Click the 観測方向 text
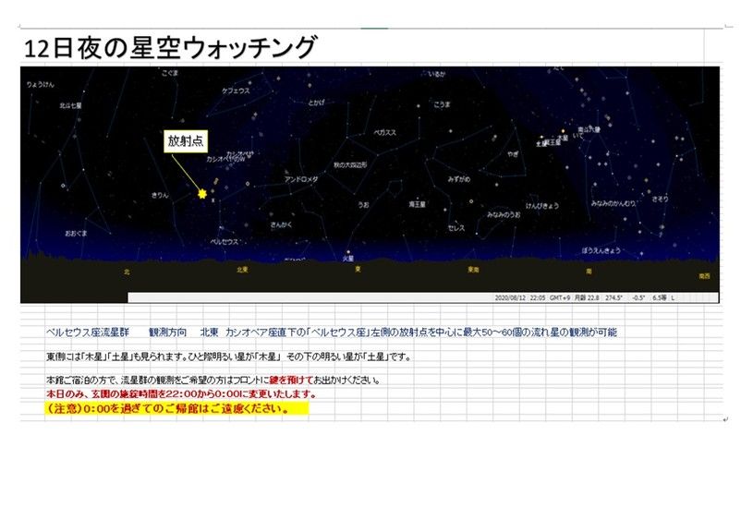Image resolution: width=753 pixels, height=532 pixels. point(167,332)
